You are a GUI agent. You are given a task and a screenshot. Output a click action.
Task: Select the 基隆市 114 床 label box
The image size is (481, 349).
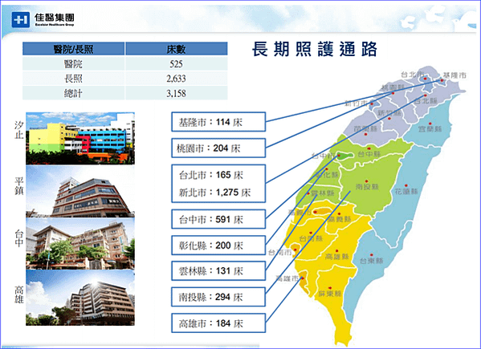218,122
